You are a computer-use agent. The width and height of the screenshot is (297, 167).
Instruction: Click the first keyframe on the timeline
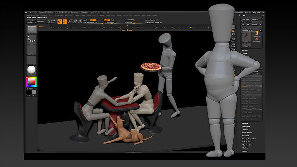tap(50, 28)
